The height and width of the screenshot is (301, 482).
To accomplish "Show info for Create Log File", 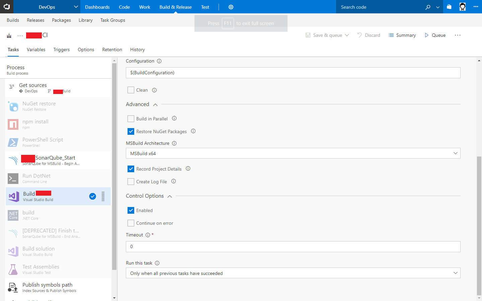I will [173, 181].
